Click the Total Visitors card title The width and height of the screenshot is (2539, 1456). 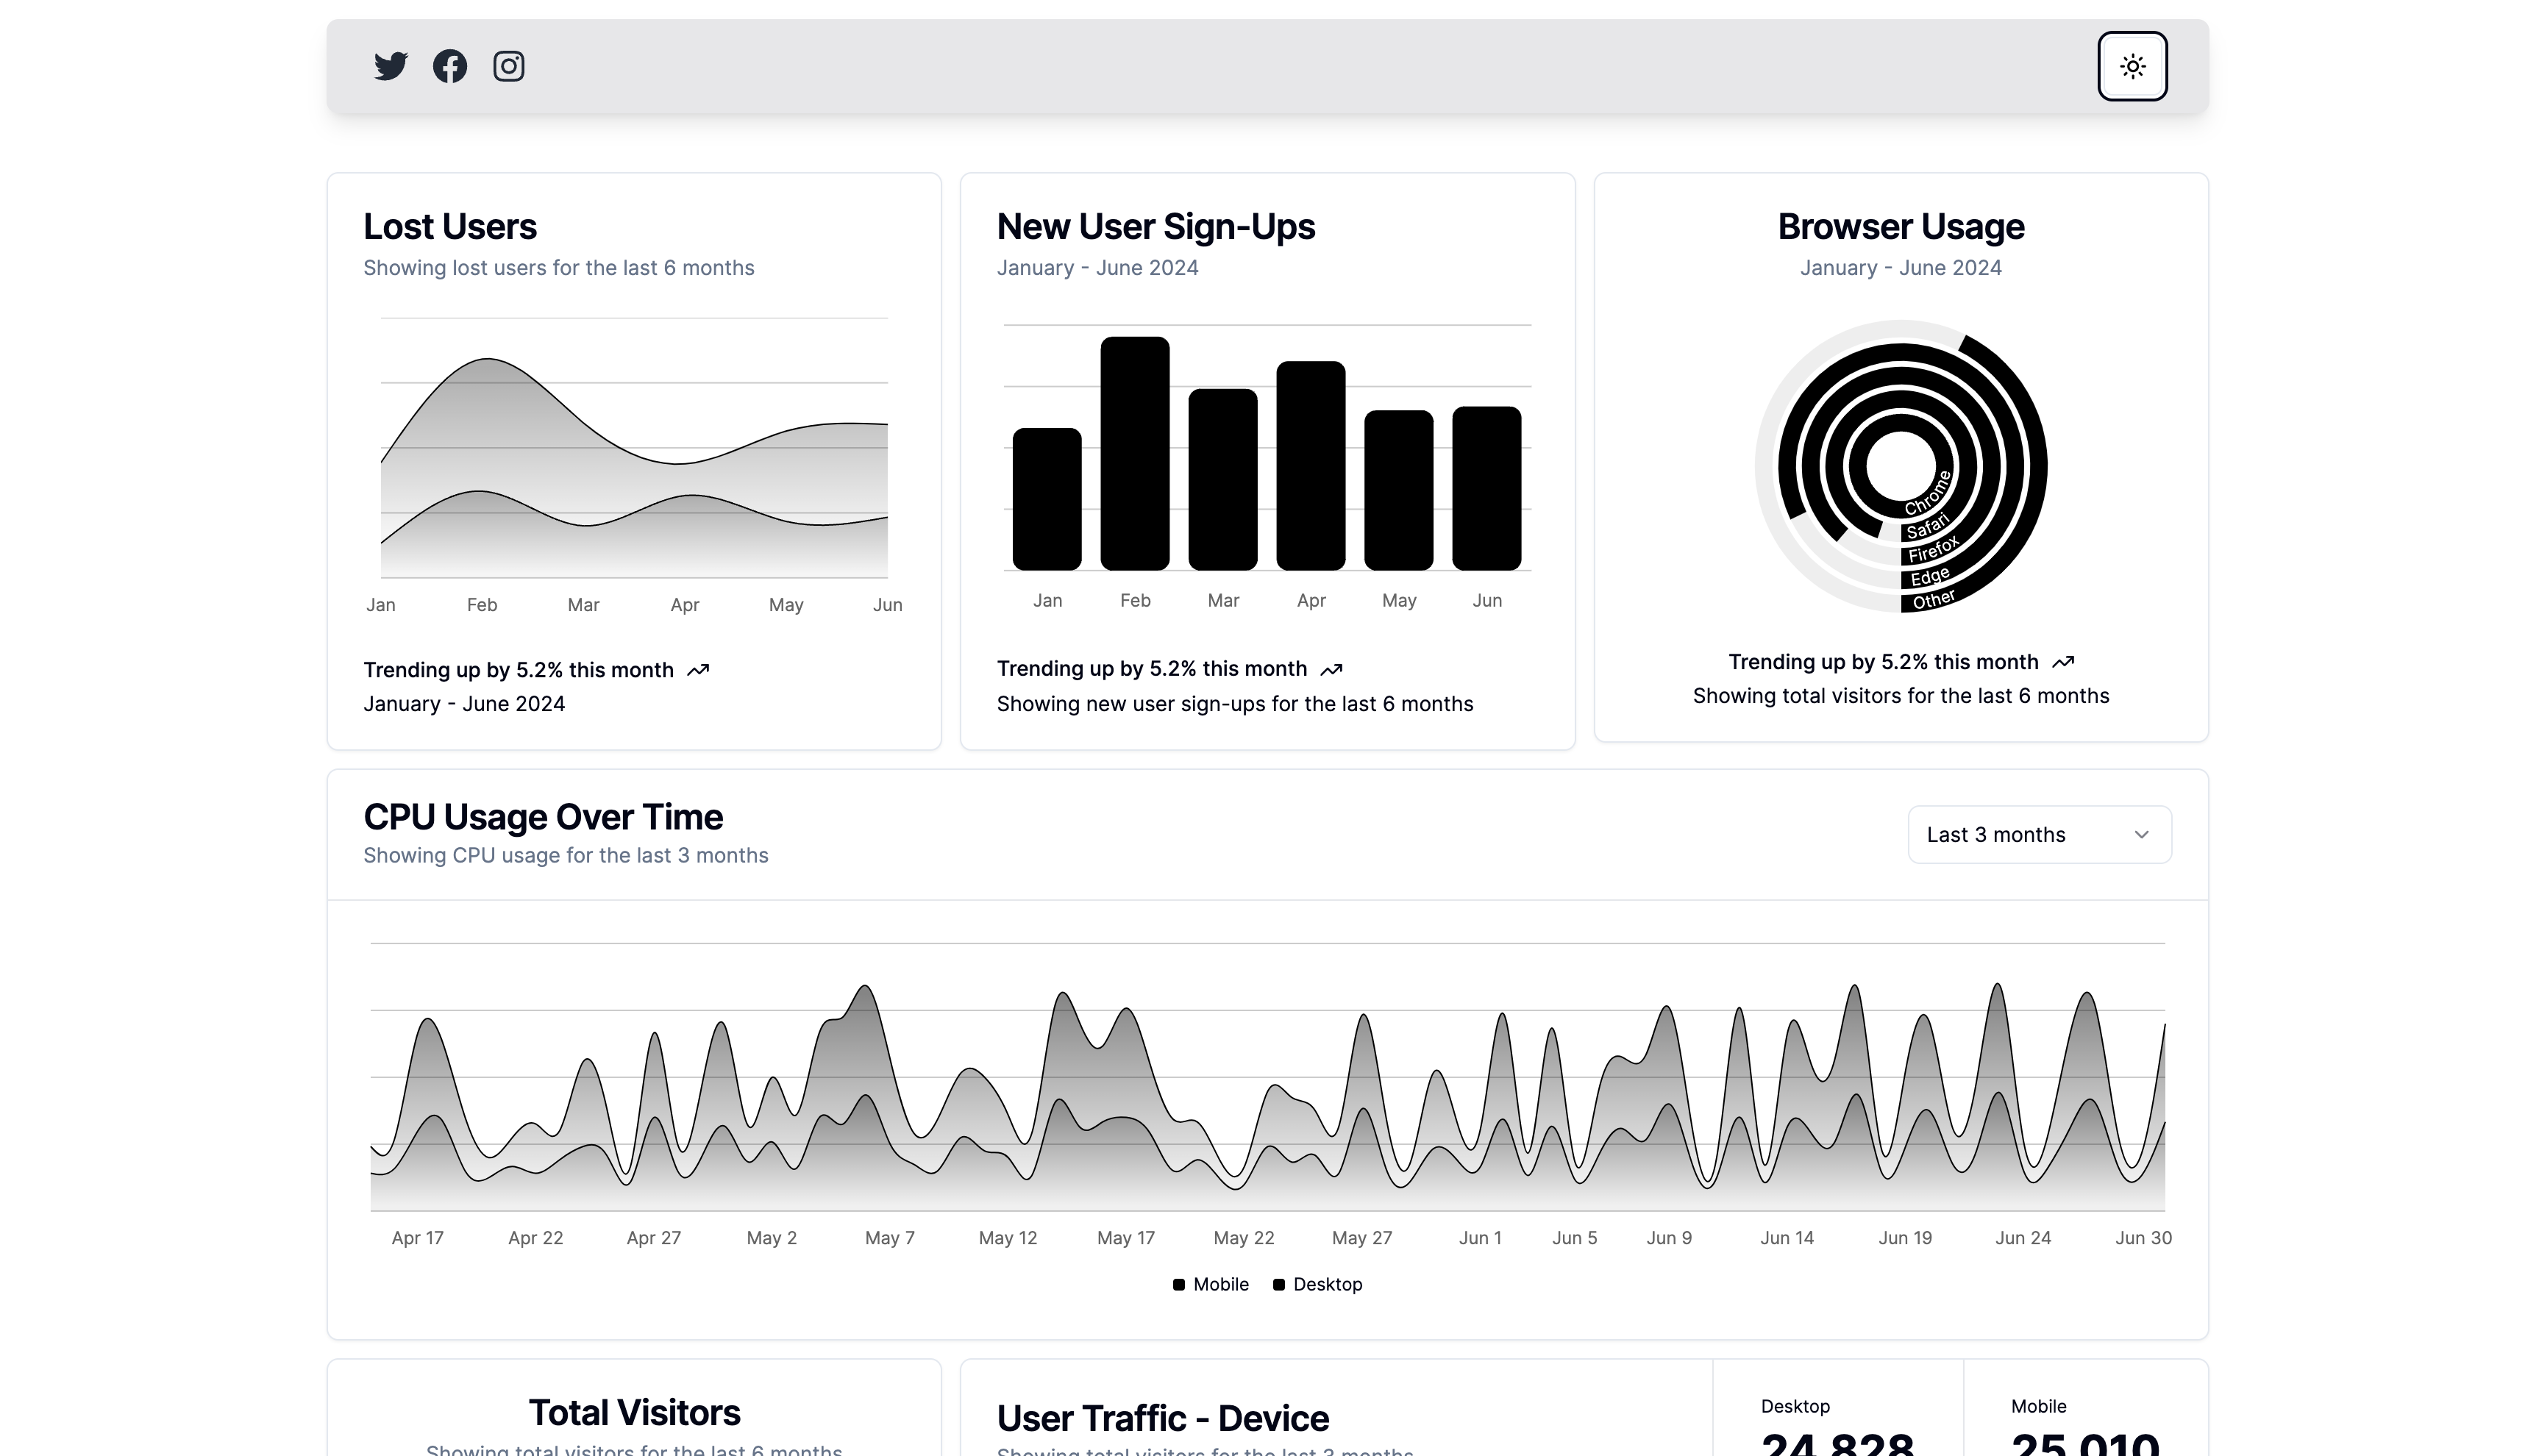coord(634,1413)
